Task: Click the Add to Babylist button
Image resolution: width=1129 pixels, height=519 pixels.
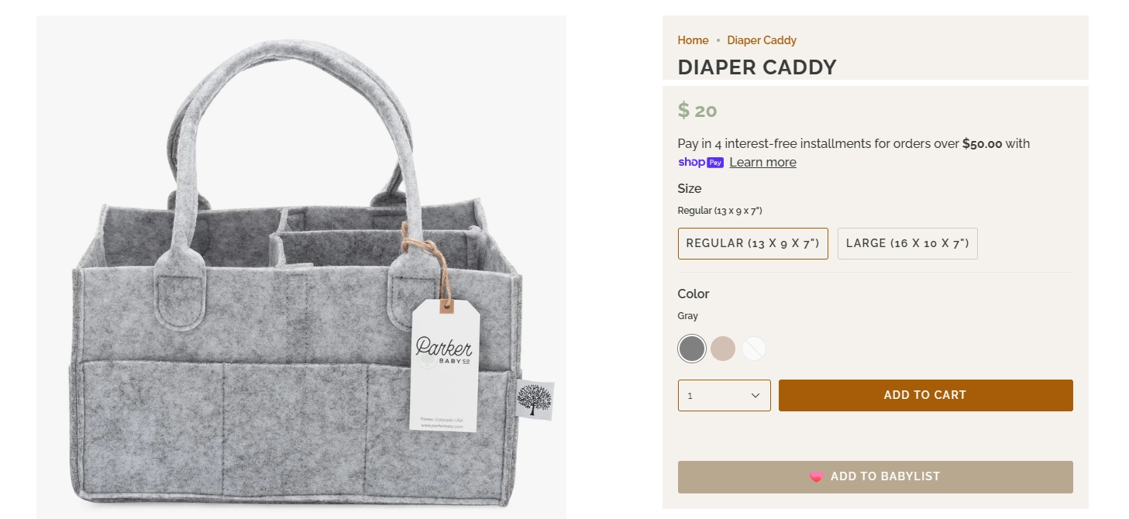Action: [875, 477]
